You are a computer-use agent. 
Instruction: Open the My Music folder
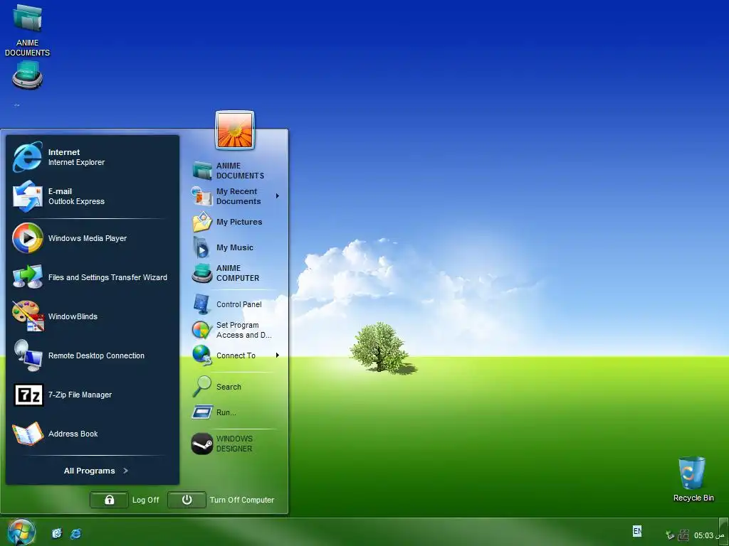click(236, 247)
